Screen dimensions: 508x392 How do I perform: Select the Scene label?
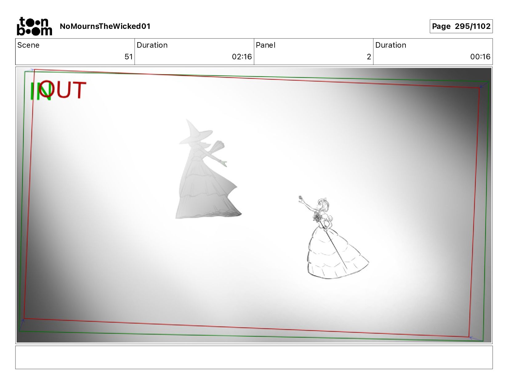28,45
